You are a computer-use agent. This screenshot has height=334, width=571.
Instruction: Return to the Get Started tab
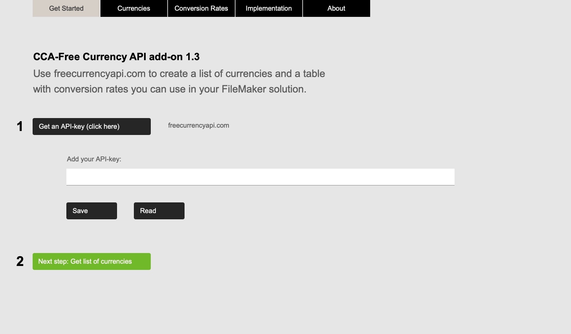click(x=66, y=8)
